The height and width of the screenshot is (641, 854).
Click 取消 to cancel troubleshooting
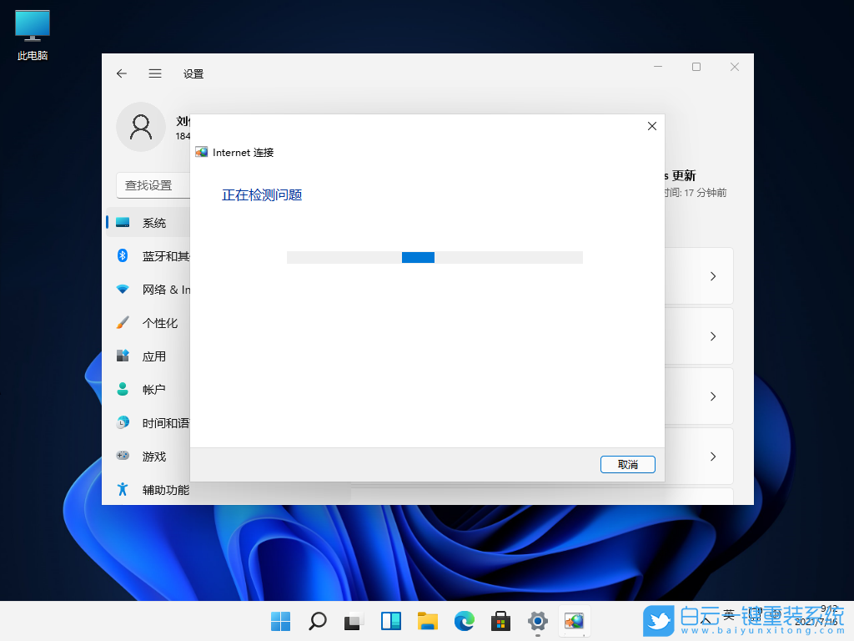(627, 464)
